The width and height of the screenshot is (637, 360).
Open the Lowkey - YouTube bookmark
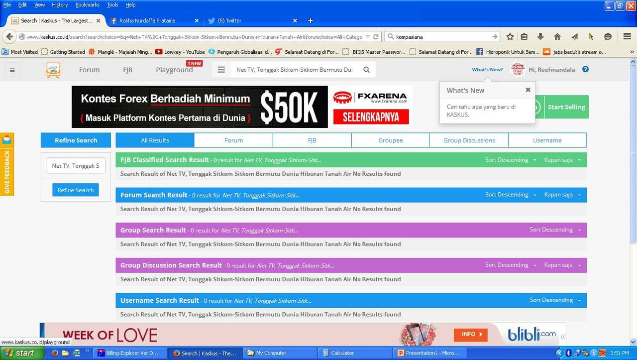[x=180, y=52]
